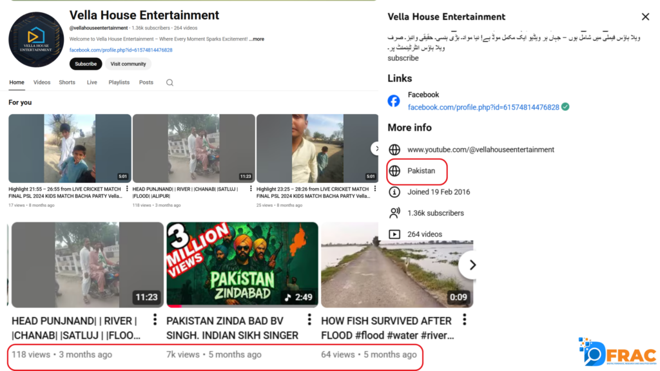Click the search icon in channel tabs
Viewport: 660px width, 371px height.
pyautogui.click(x=170, y=82)
